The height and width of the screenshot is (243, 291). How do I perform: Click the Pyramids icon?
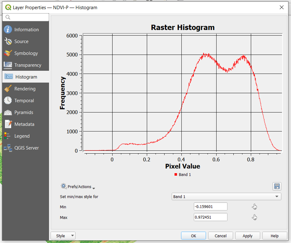pyautogui.click(x=8, y=112)
